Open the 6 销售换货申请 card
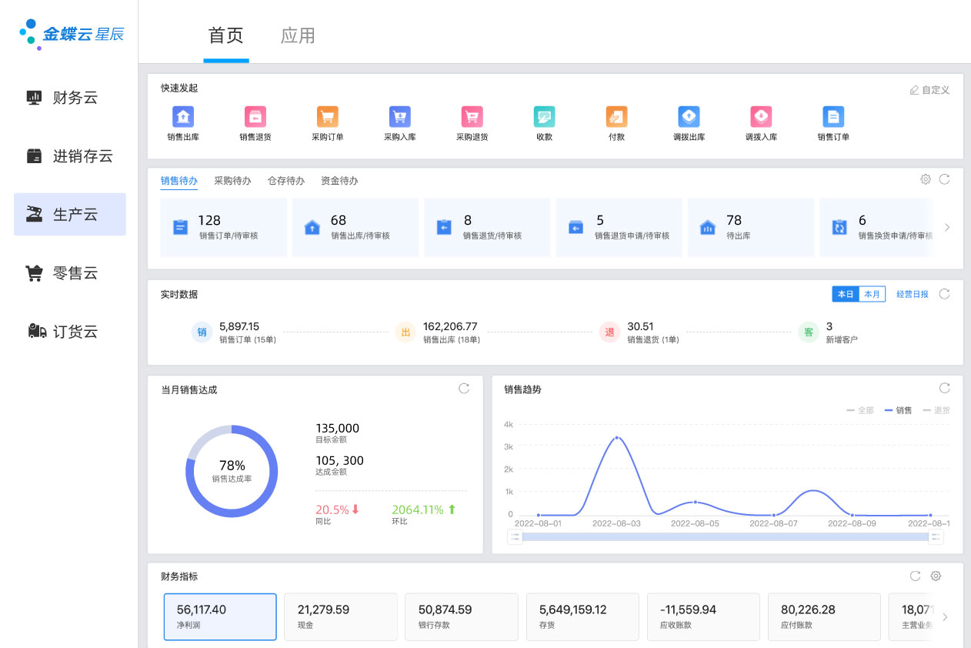Viewport: 971px width, 648px height. (x=877, y=227)
